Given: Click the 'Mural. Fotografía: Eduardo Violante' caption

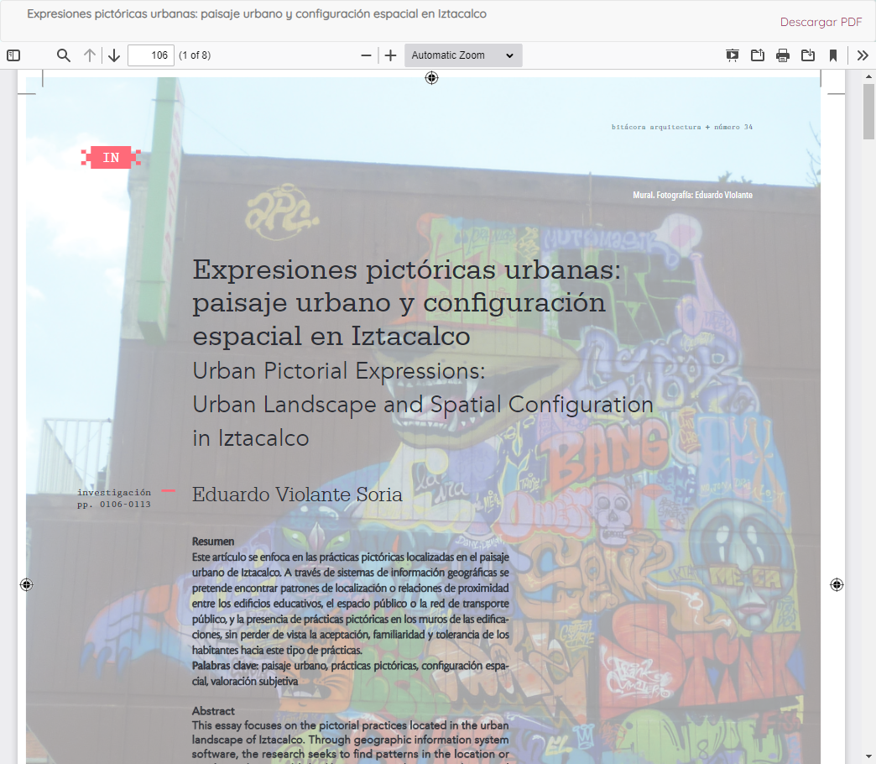Looking at the screenshot, I should point(692,195).
